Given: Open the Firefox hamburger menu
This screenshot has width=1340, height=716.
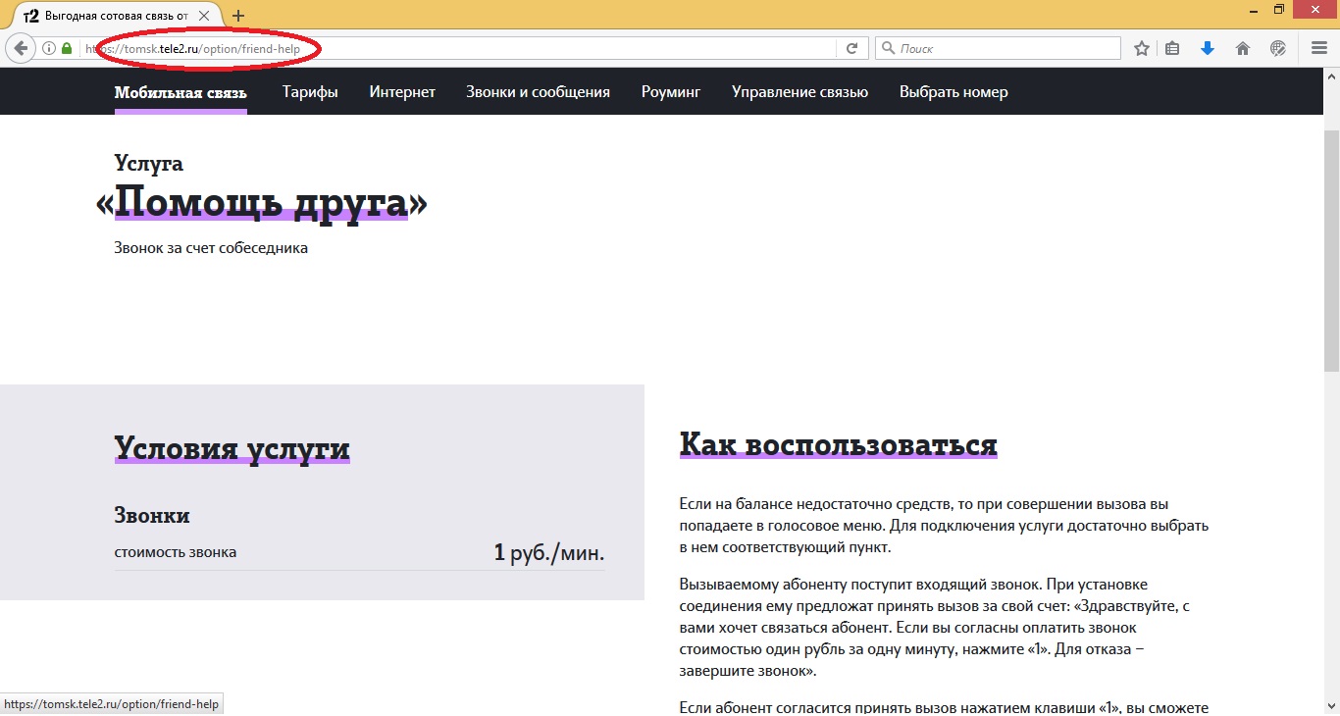Looking at the screenshot, I should click(1318, 47).
